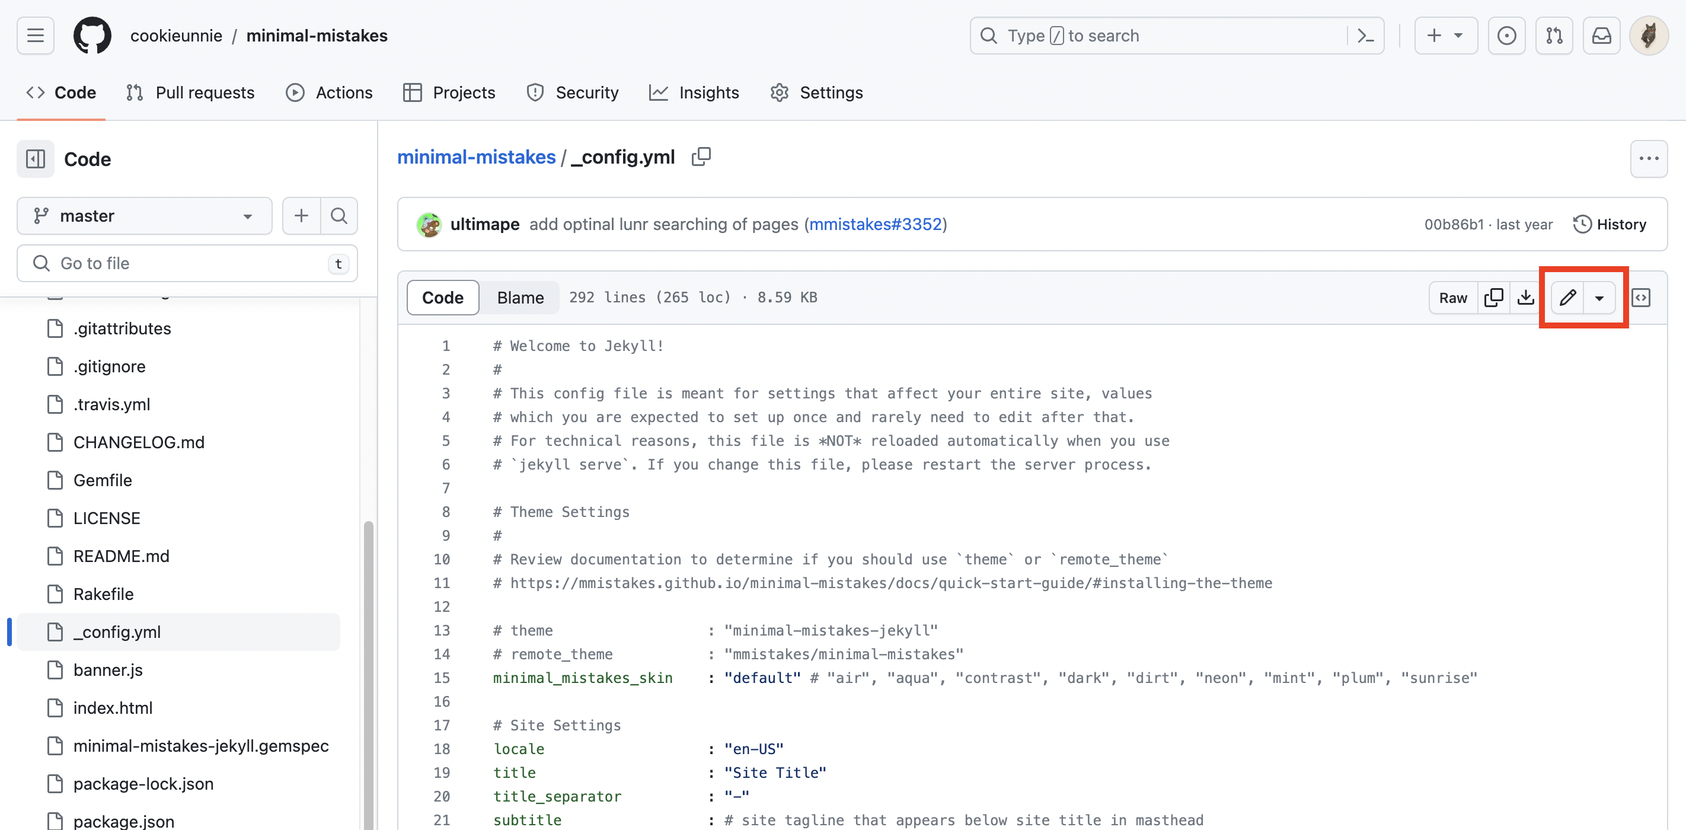Select line number 1 in code
Screen dimensions: 1686x830
446,346
